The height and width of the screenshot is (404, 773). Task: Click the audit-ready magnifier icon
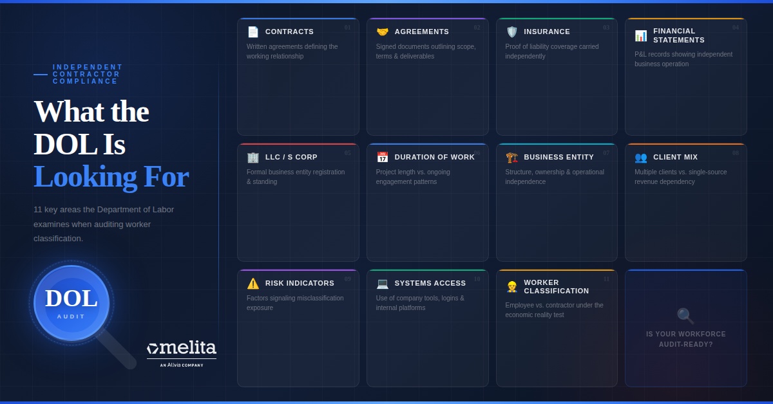(x=685, y=316)
